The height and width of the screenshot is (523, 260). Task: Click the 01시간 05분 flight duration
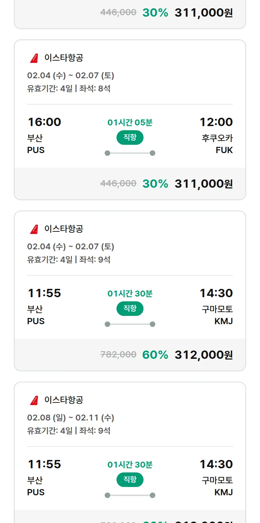[130, 123]
